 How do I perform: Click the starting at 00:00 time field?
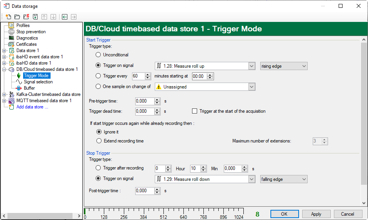[x=203, y=76]
